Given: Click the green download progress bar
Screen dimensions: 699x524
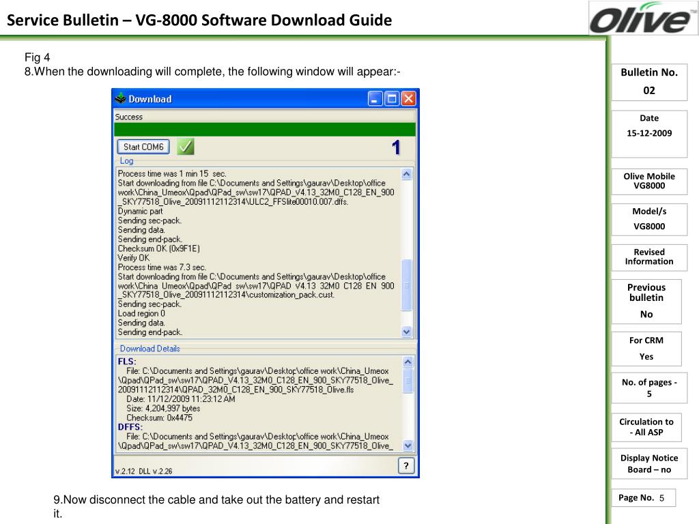Looking at the screenshot, I should pyautogui.click(x=265, y=130).
